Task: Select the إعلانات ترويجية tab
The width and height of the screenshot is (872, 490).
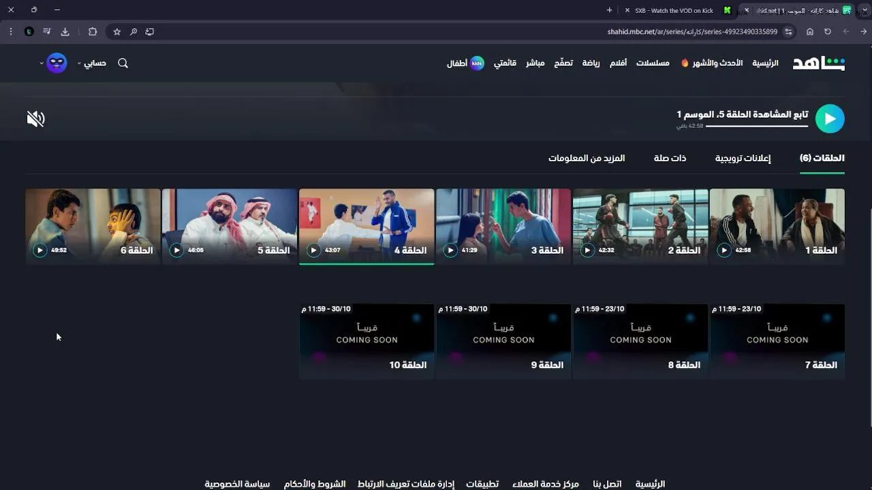Action: pyautogui.click(x=743, y=158)
